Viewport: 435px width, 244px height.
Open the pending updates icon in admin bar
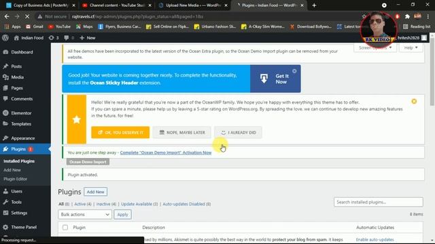pyautogui.click(x=54, y=38)
